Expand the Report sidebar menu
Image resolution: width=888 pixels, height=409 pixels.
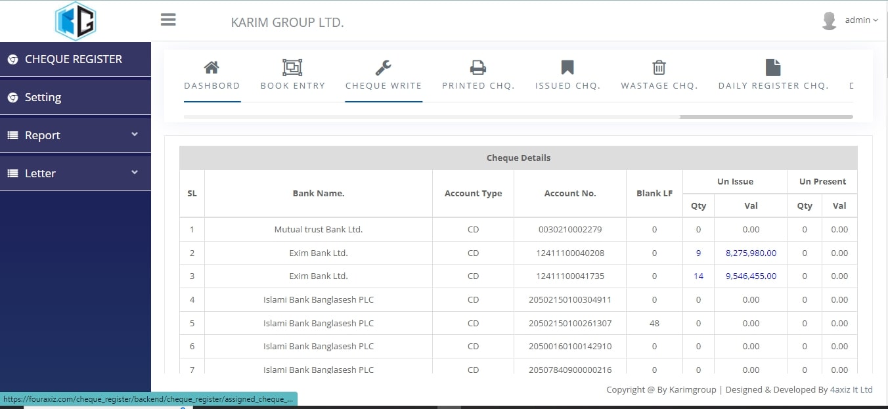tap(75, 135)
